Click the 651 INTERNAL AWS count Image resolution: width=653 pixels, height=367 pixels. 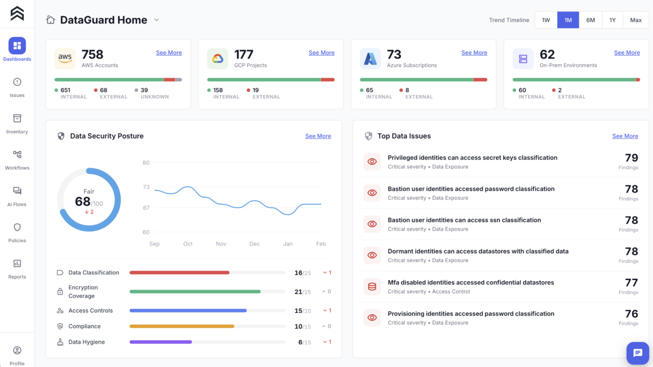(x=71, y=93)
